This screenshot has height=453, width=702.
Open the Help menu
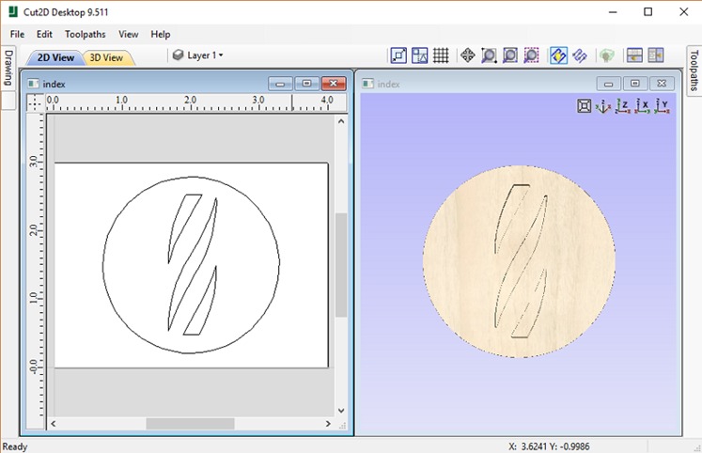tap(161, 34)
